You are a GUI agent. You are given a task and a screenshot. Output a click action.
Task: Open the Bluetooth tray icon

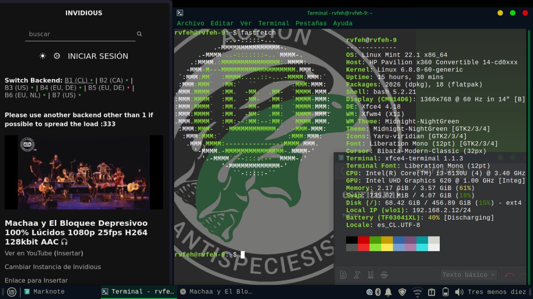(x=378, y=292)
